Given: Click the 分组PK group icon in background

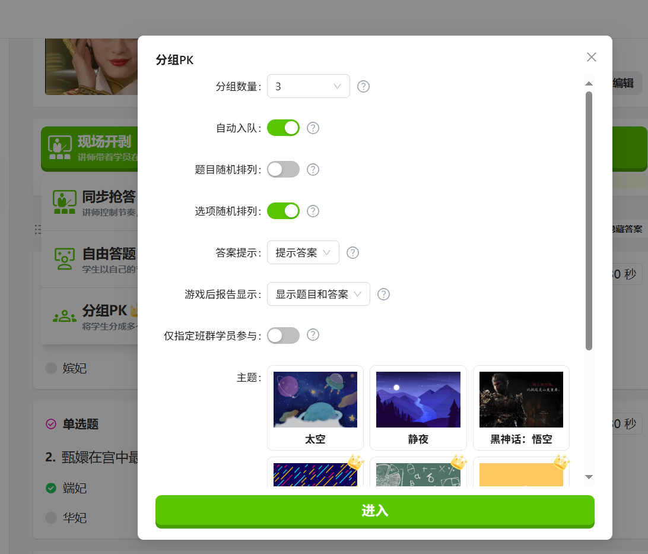Looking at the screenshot, I should (x=65, y=316).
